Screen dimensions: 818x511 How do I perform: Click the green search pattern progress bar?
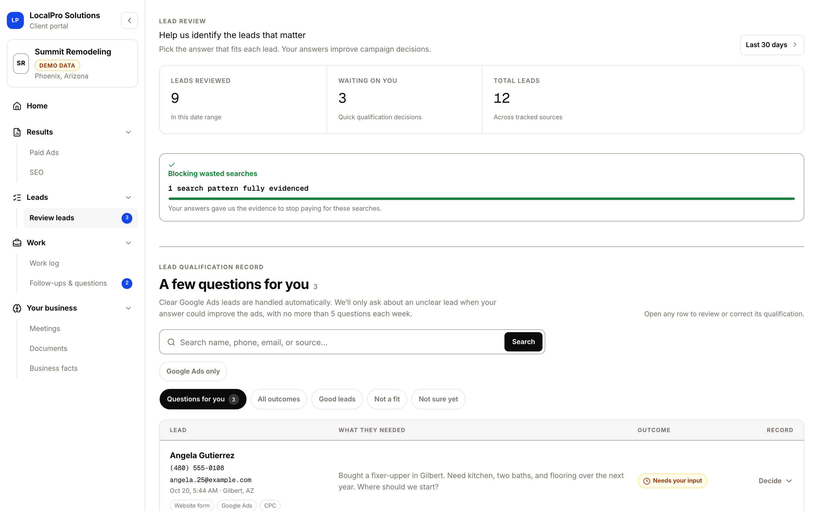tap(481, 199)
